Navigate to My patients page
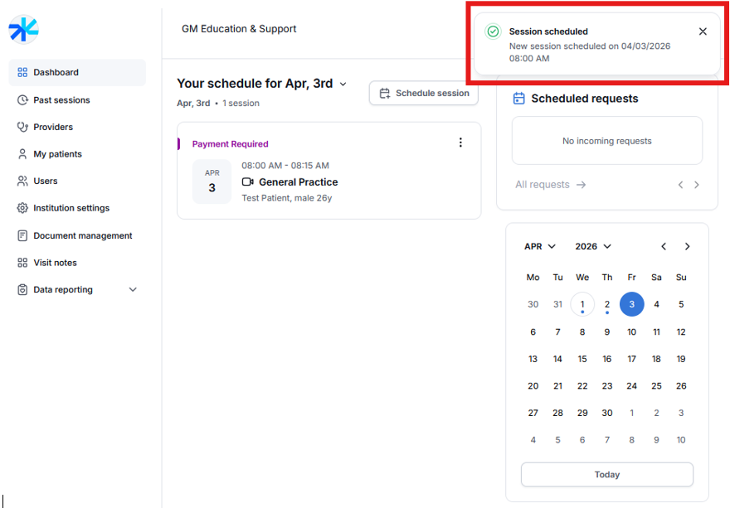 57,154
